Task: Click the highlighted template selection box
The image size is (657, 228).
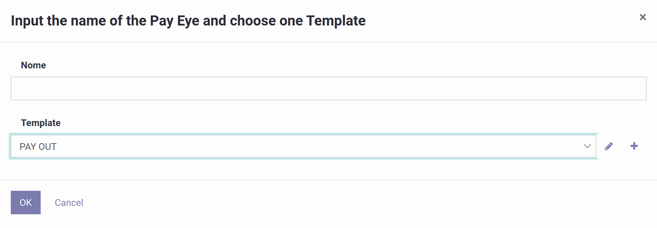Action: [269, 146]
